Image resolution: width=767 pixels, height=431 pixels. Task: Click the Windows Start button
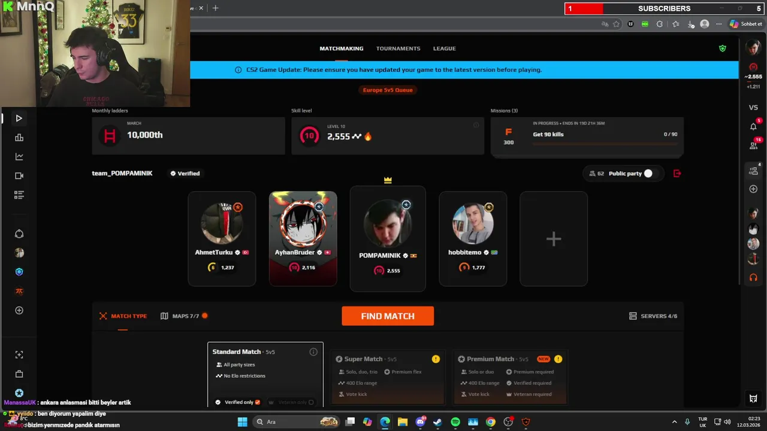click(242, 422)
